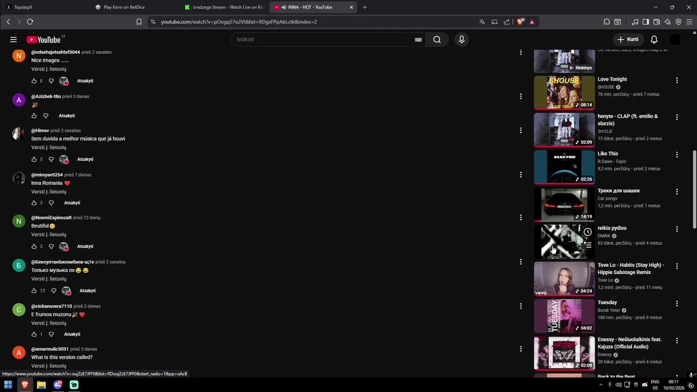Open Brave Rewards triangle icon
The height and width of the screenshot is (392, 697).
click(531, 22)
